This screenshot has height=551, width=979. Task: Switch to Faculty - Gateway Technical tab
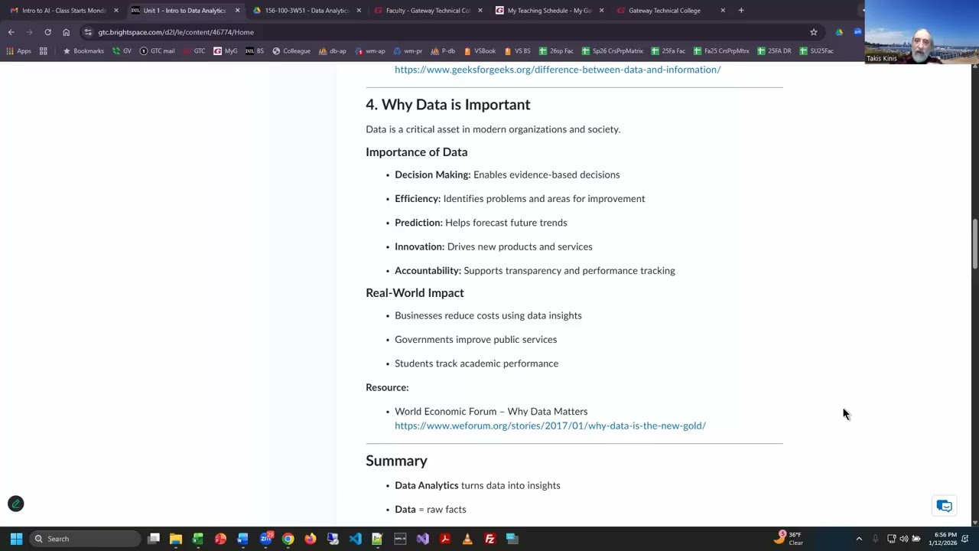click(428, 11)
